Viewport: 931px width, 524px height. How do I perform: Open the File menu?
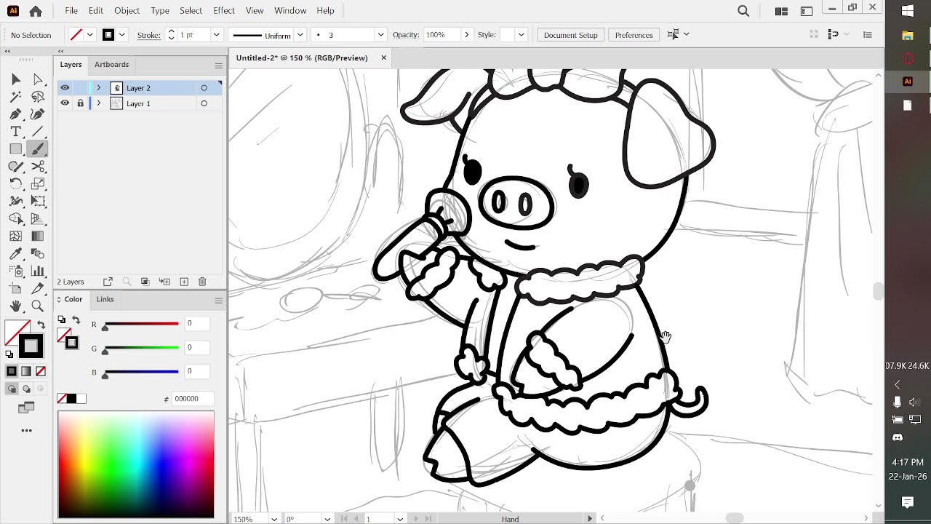[71, 11]
